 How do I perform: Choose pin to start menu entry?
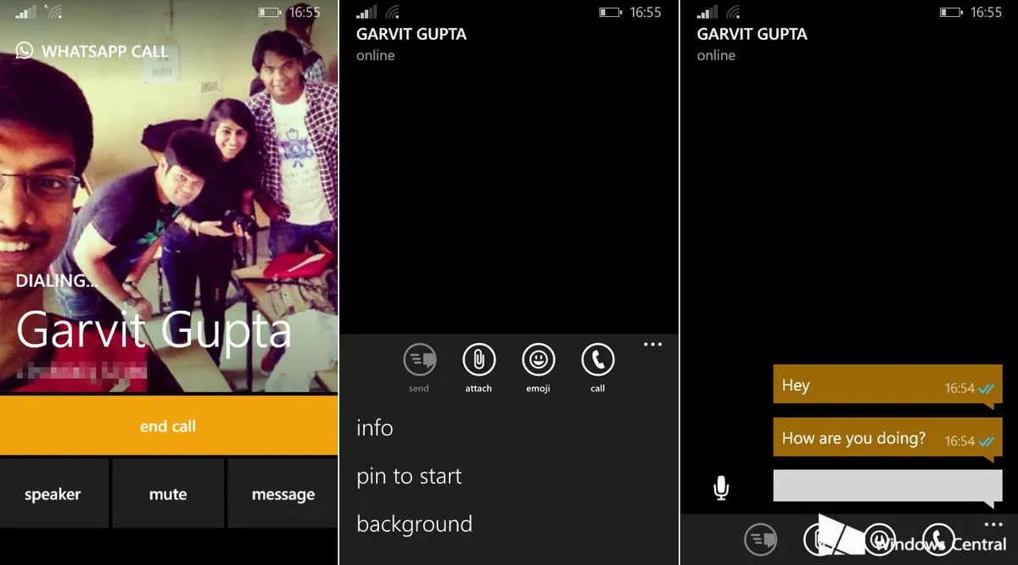[x=409, y=476]
